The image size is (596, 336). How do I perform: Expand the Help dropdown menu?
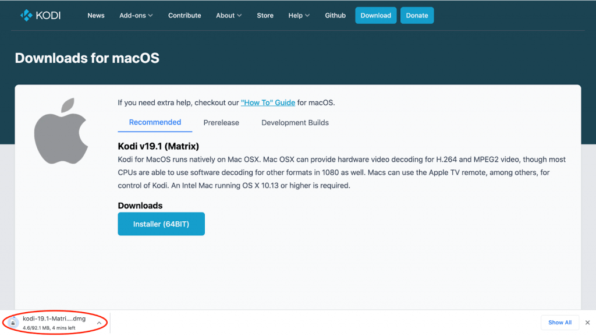coord(299,16)
